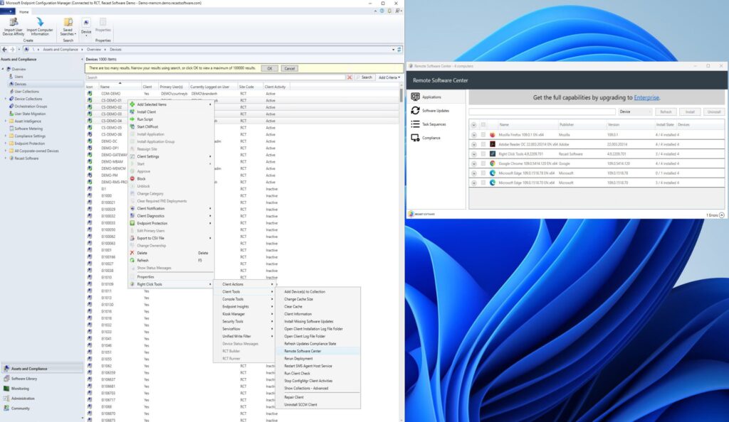Open the Software Updates section icon
Viewport: 729px width, 422px height.
pyautogui.click(x=415, y=111)
